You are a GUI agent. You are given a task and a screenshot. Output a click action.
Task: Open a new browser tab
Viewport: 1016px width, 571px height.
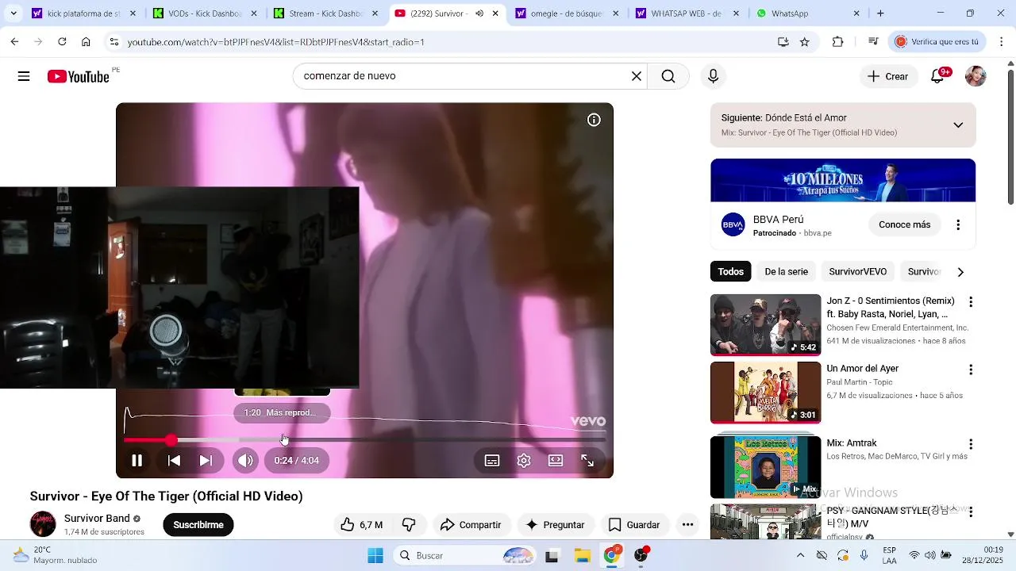coord(880,13)
